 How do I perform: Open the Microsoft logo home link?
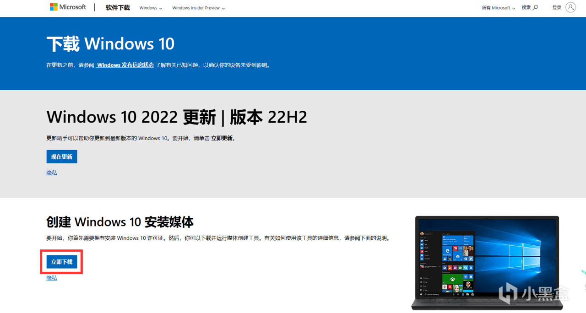coord(68,7)
